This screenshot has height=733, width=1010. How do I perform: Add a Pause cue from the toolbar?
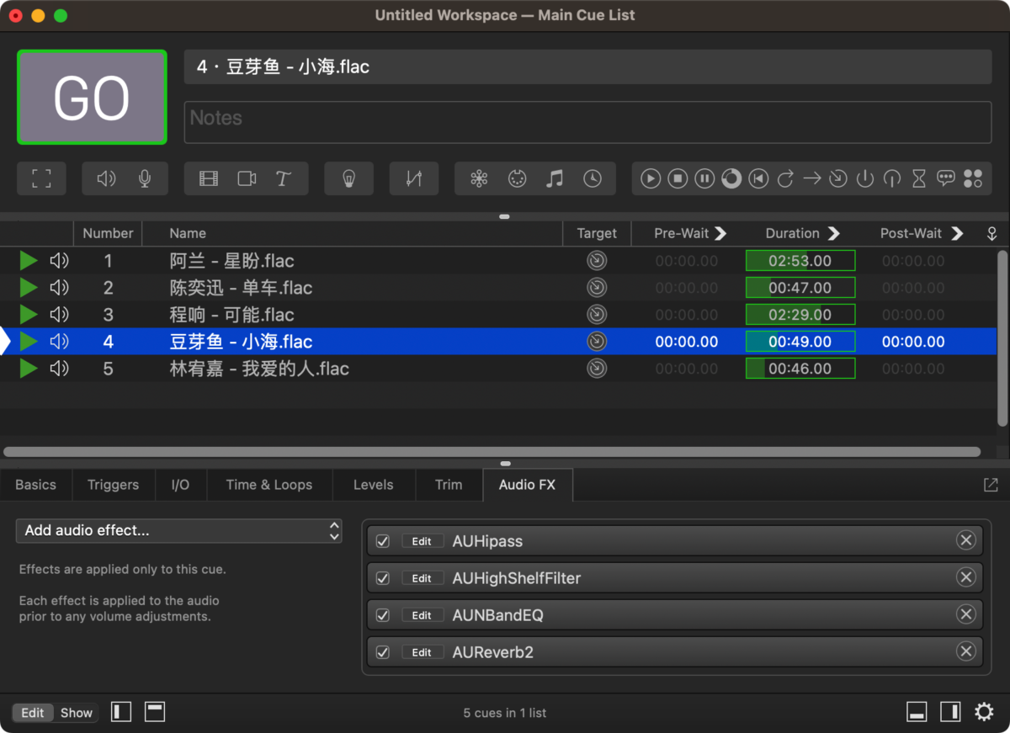[x=704, y=178]
